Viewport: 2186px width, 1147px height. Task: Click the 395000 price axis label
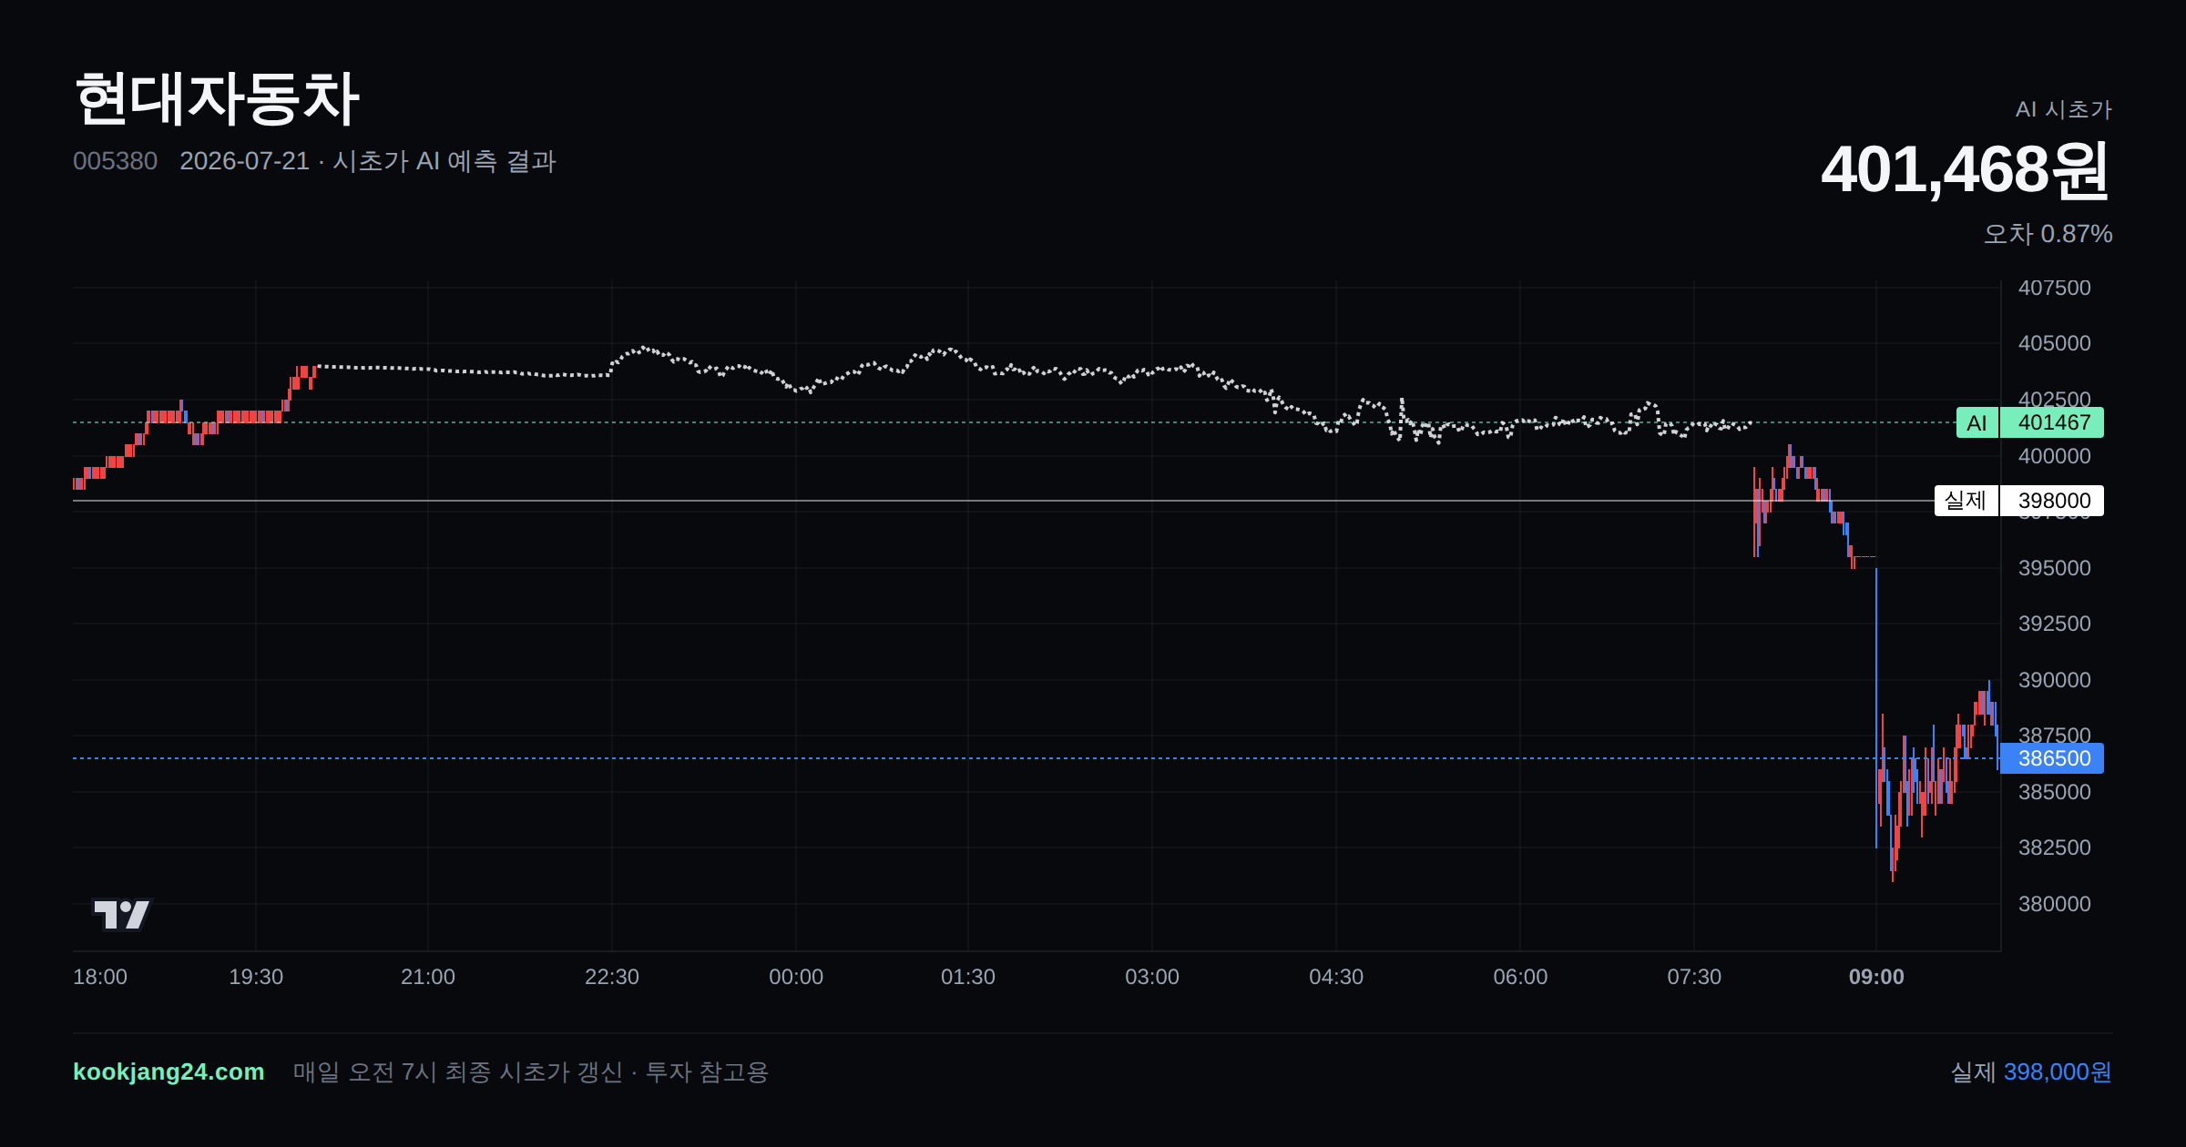(x=2055, y=568)
